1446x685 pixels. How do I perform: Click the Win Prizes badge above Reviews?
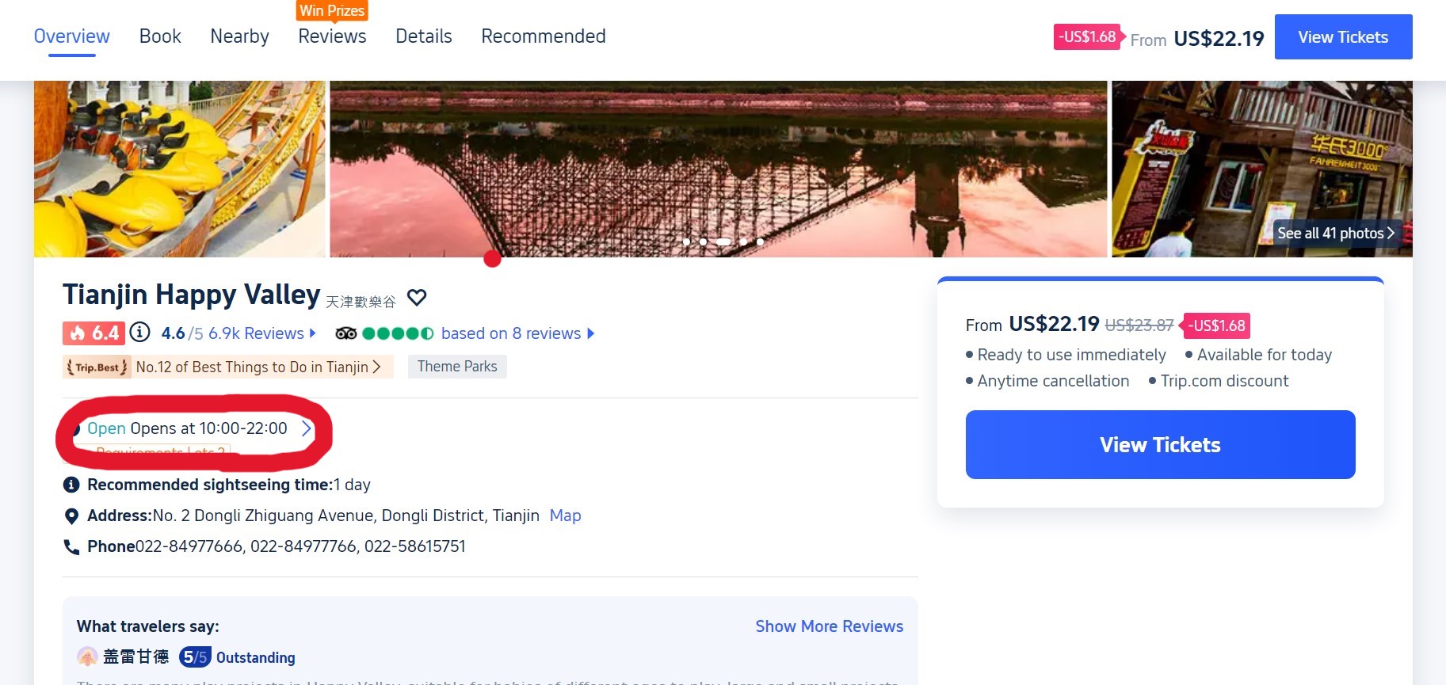point(332,11)
